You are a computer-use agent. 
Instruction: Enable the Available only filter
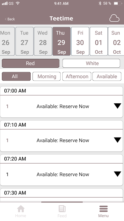[x=107, y=77]
